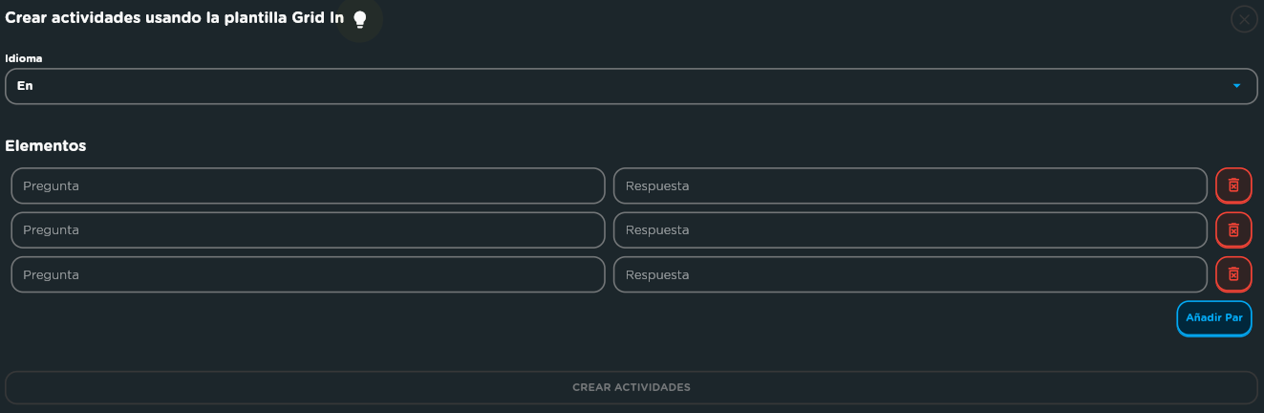Focus the second Respuesta input field

[911, 229]
